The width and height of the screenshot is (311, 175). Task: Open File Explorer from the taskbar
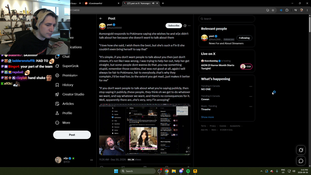(174, 171)
